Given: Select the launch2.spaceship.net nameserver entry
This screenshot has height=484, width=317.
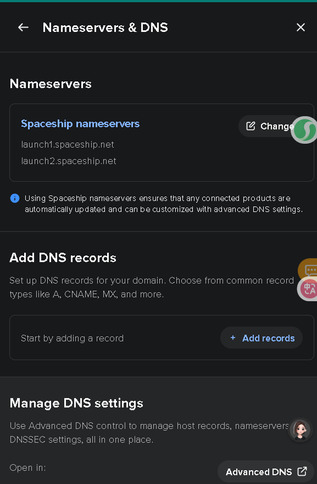Looking at the screenshot, I should coord(69,161).
